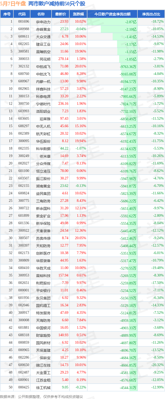This screenshot has height=399, width=165.
Task: Click outflow -6113.59万 for 依米康
Action: tap(128, 156)
